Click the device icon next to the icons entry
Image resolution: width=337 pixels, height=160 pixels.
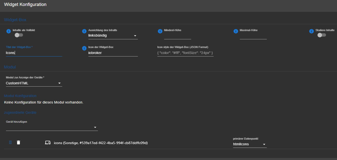(x=47, y=142)
